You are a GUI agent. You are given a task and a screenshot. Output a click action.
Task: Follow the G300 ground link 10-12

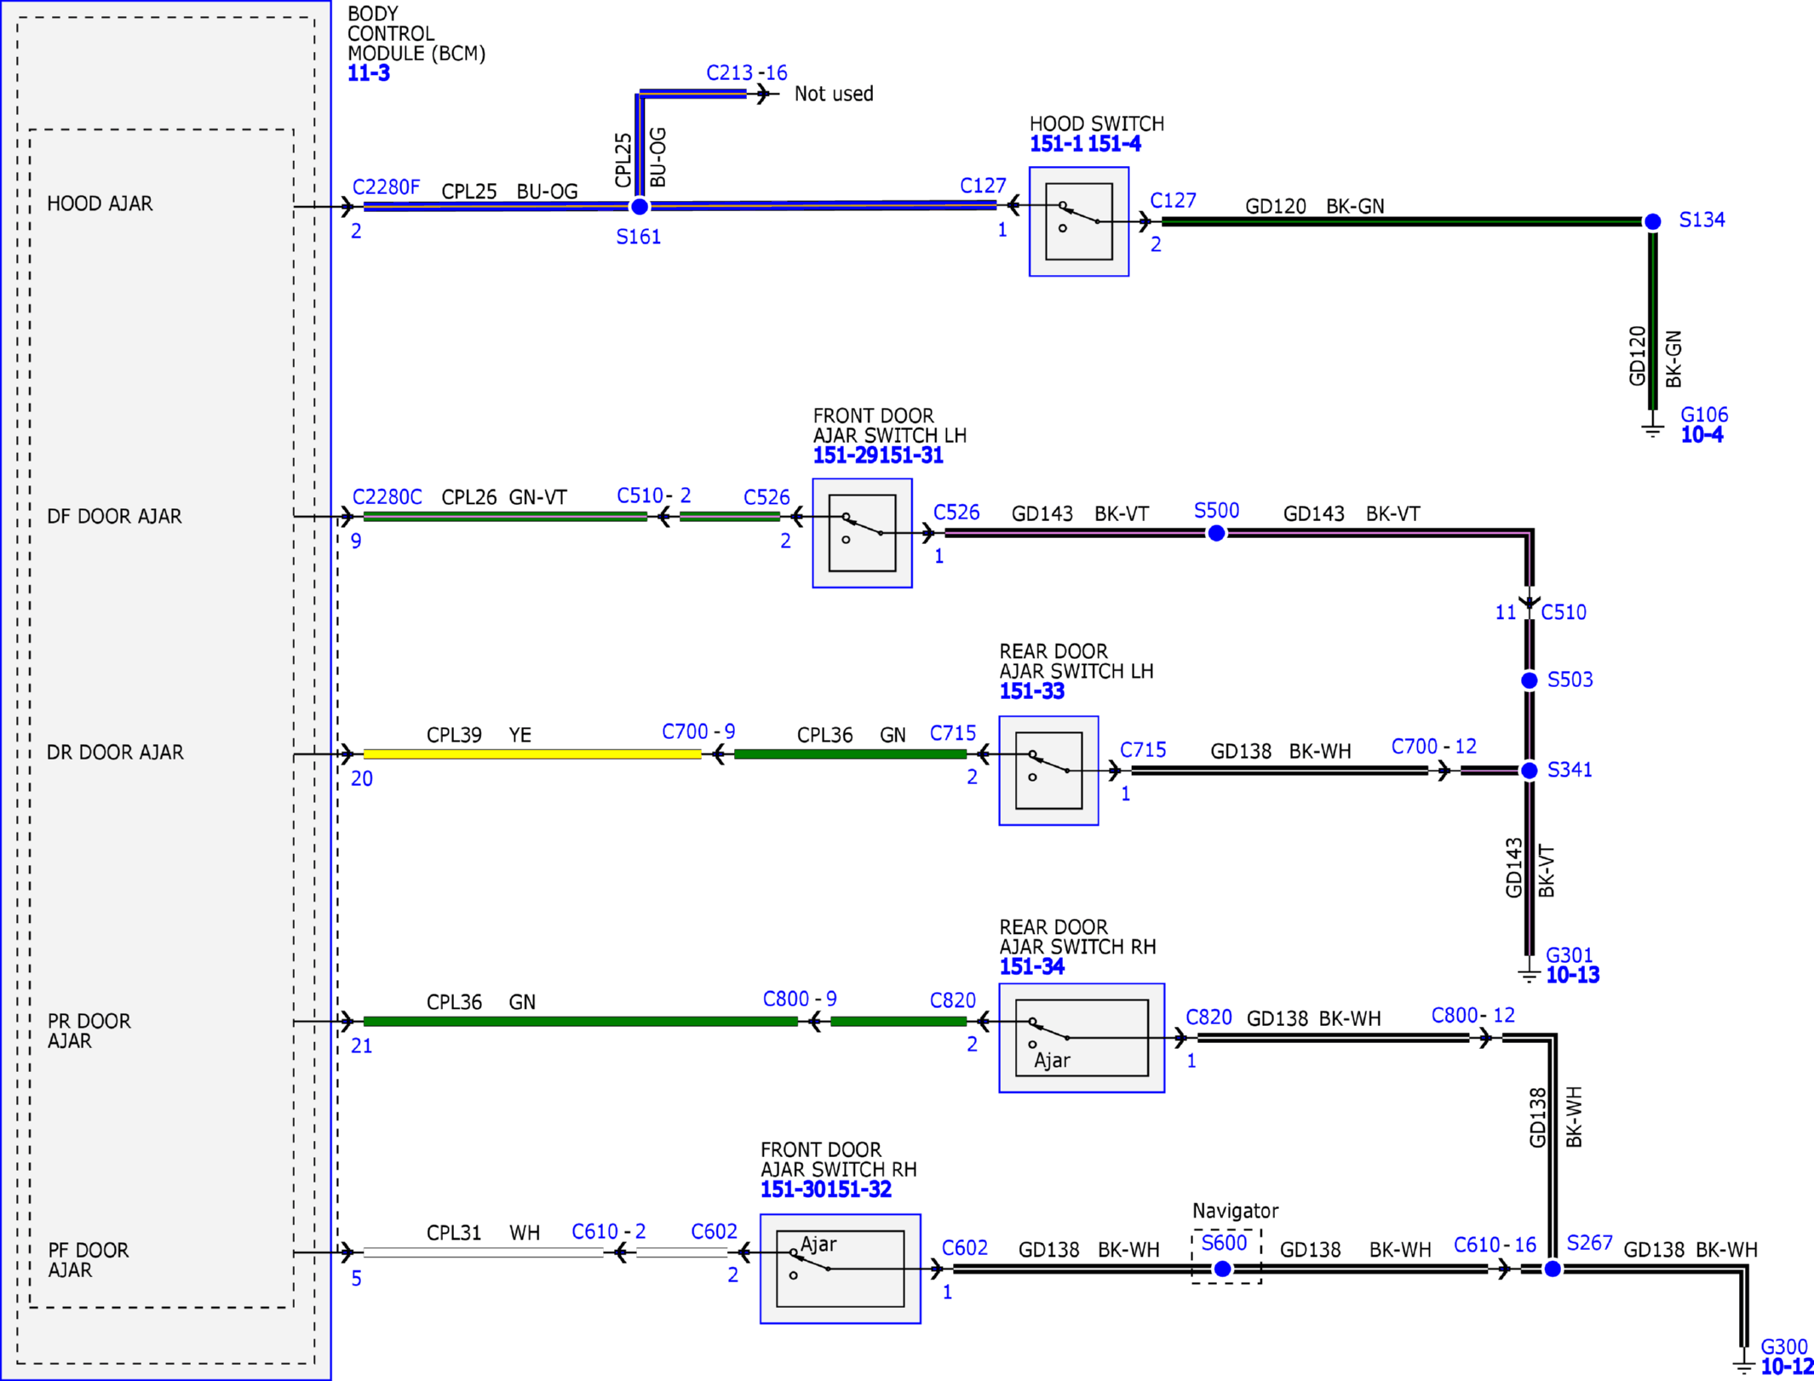pos(1787,1367)
